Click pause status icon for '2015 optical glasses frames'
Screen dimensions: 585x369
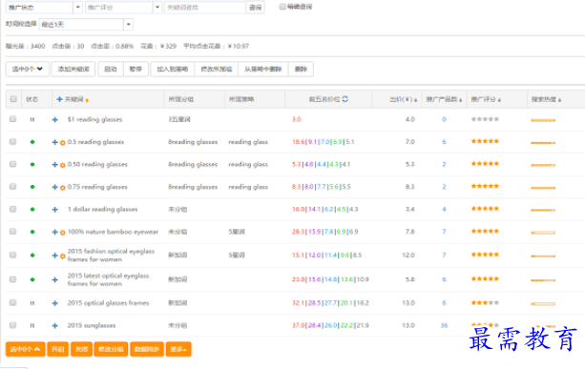(x=32, y=303)
